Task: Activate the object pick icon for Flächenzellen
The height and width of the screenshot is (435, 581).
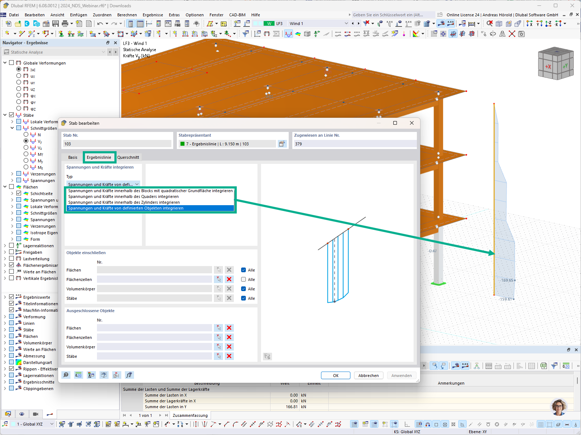Action: (x=218, y=279)
